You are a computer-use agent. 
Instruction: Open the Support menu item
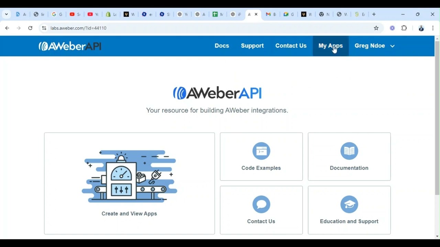252,46
